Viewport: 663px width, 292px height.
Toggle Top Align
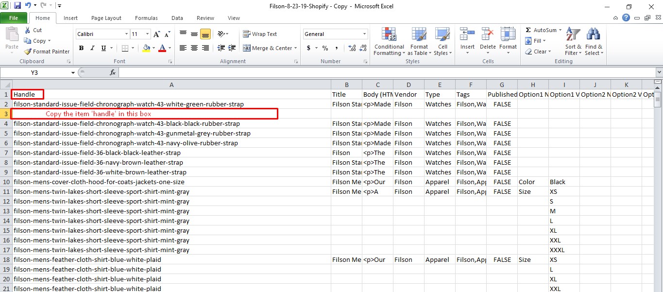[x=183, y=34]
